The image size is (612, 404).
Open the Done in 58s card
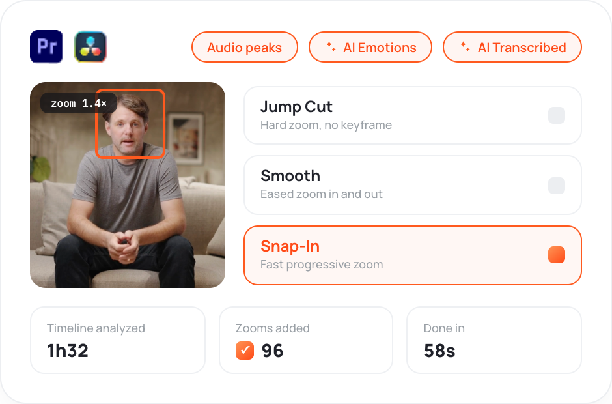(494, 340)
